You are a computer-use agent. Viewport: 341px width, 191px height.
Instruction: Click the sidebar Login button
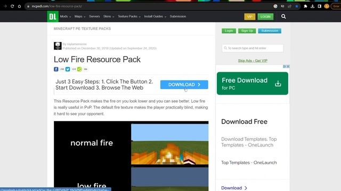coord(229,31)
